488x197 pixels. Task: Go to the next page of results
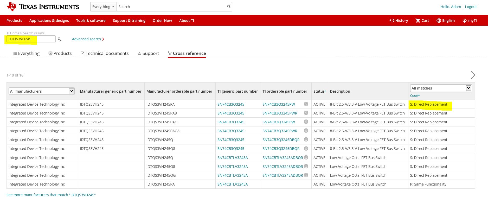(473, 75)
